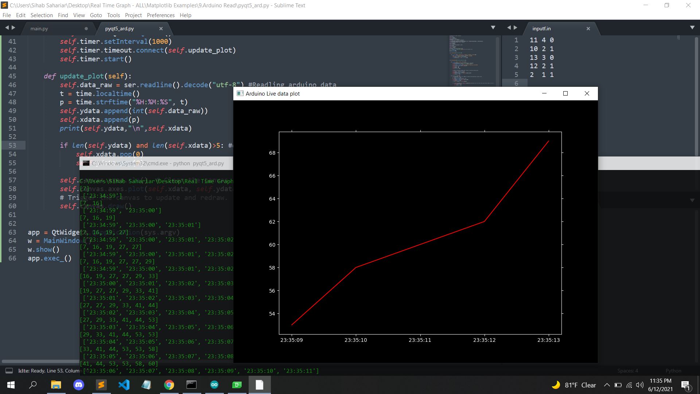Image resolution: width=700 pixels, height=394 pixels.
Task: Click y-axis label 62 in plot
Action: (272, 222)
